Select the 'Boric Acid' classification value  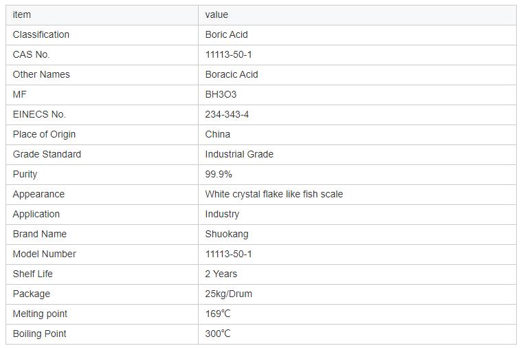(226, 34)
